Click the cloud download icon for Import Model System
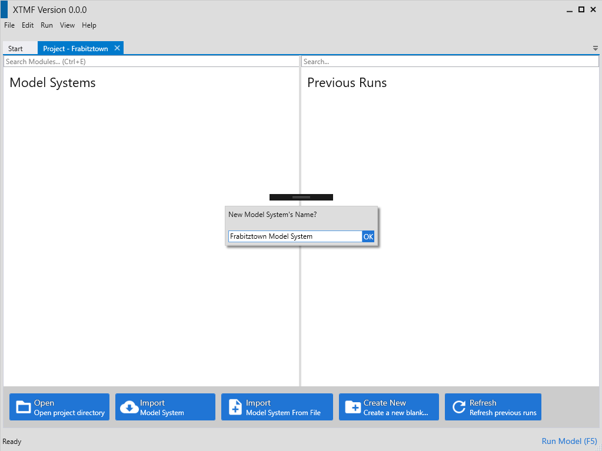This screenshot has height=451, width=602. (129, 407)
